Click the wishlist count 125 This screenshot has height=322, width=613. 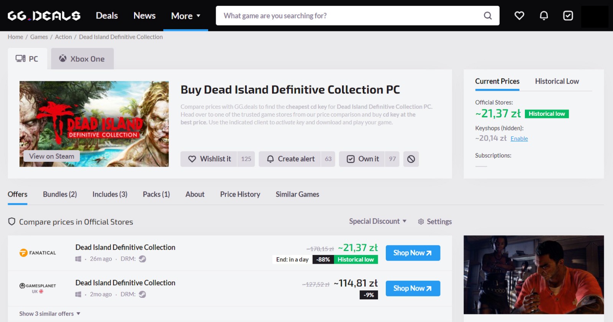coord(246,159)
